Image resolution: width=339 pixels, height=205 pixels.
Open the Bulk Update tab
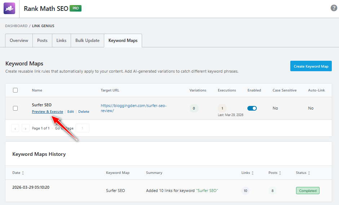(87, 40)
